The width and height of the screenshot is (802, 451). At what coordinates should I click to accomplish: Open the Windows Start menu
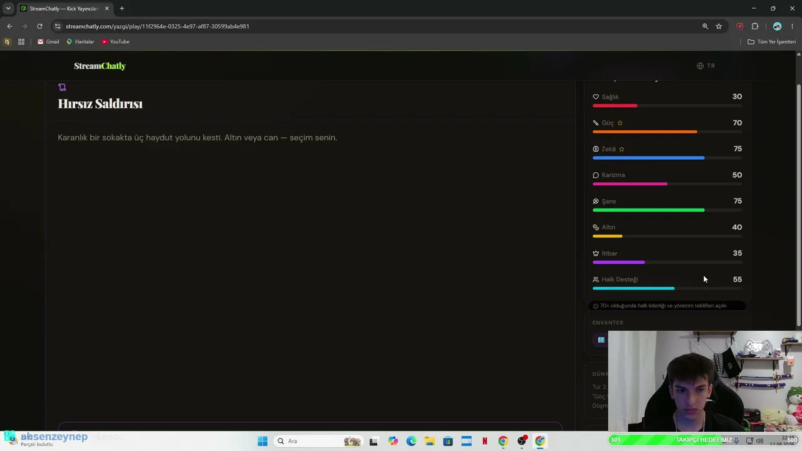[263, 441]
